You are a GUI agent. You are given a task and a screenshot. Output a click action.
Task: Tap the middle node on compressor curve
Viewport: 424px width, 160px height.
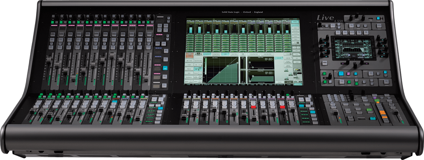click(x=228, y=66)
